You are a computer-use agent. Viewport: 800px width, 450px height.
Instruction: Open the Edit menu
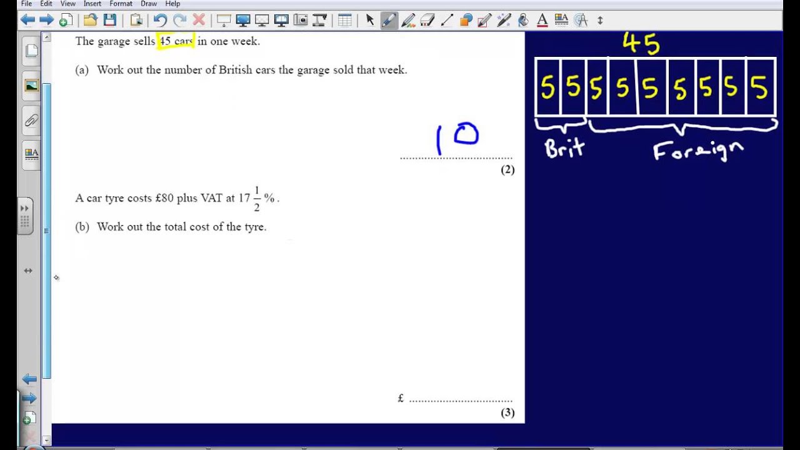click(46, 4)
